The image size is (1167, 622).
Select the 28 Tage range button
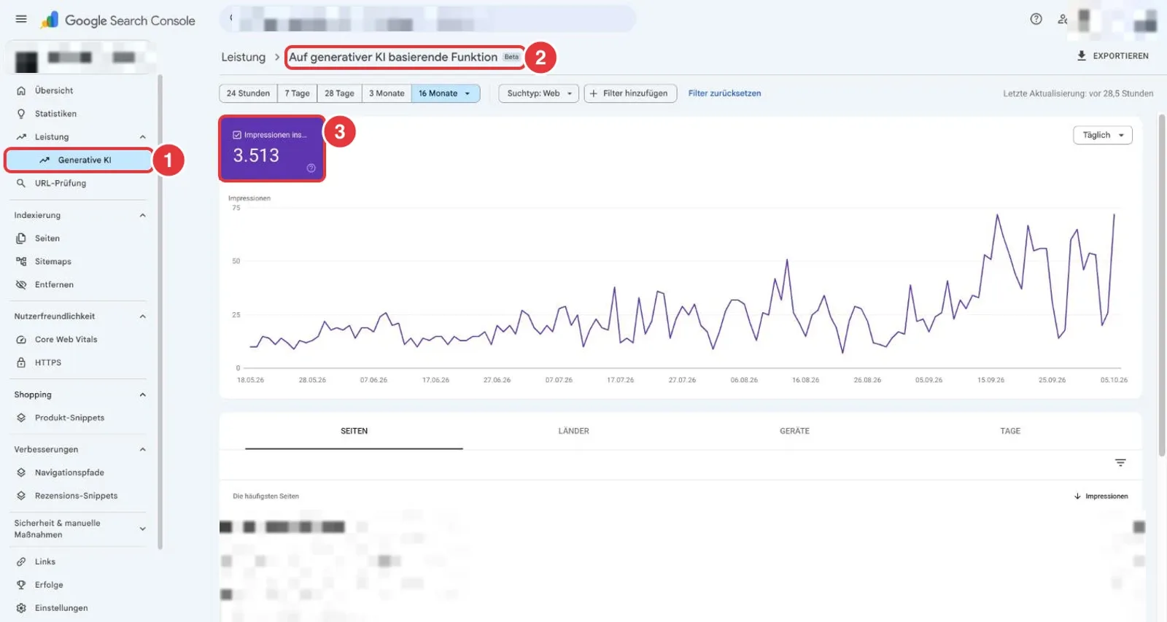tap(339, 93)
